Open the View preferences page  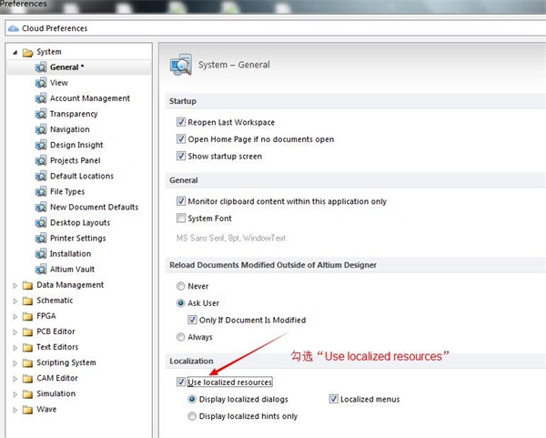[x=59, y=83]
